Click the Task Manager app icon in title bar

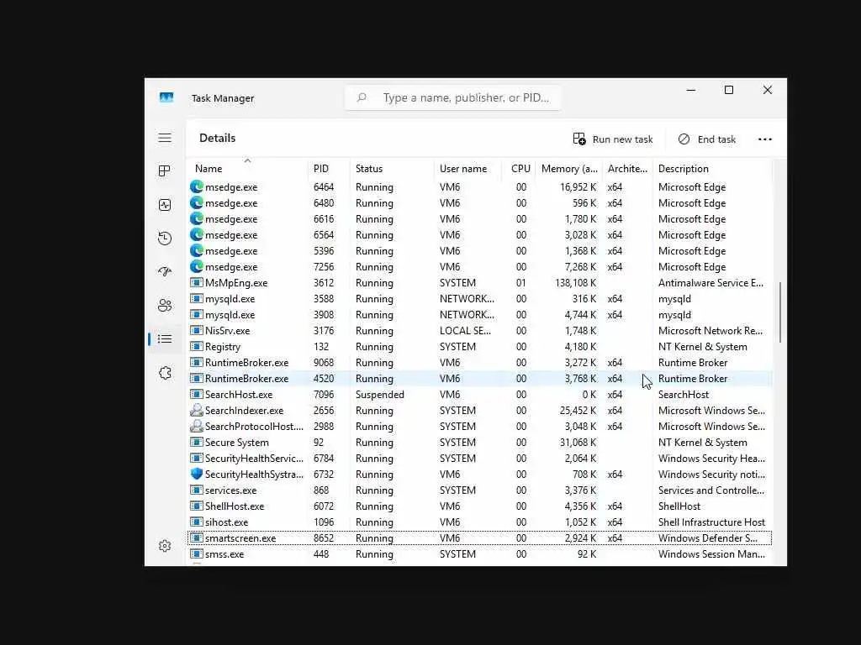[166, 97]
